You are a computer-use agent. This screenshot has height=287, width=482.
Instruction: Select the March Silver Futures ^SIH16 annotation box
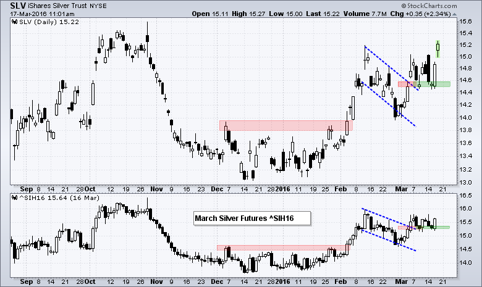point(252,218)
